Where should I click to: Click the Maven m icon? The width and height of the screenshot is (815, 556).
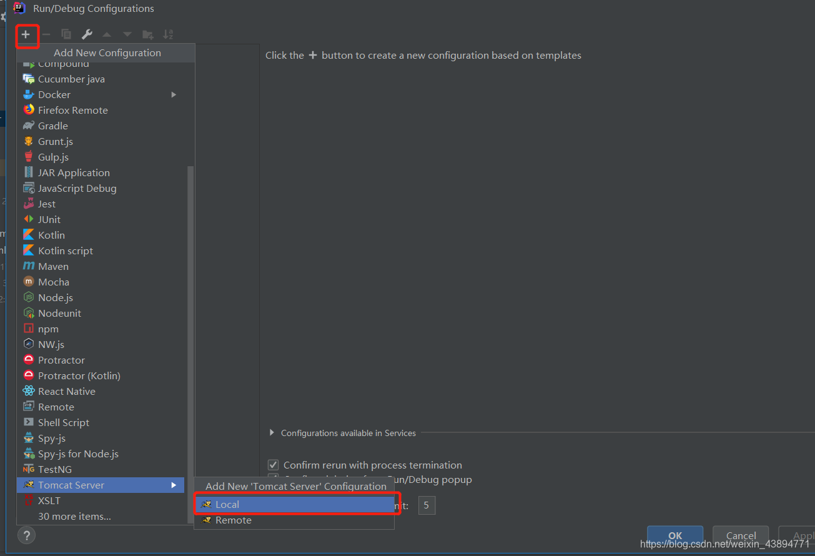click(28, 266)
